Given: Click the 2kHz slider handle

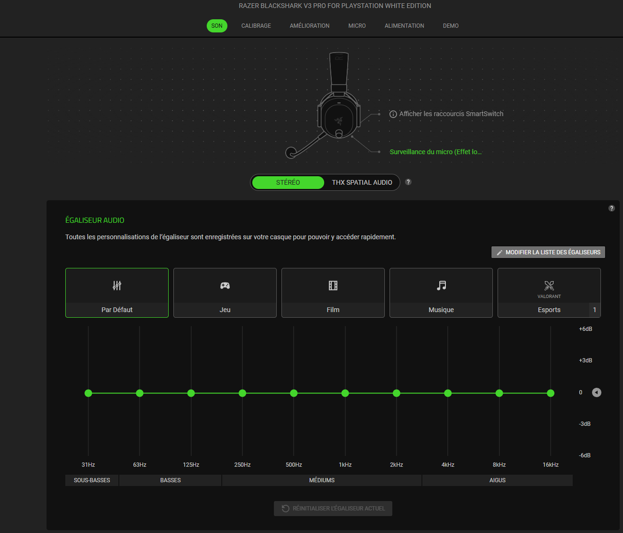Looking at the screenshot, I should (397, 393).
